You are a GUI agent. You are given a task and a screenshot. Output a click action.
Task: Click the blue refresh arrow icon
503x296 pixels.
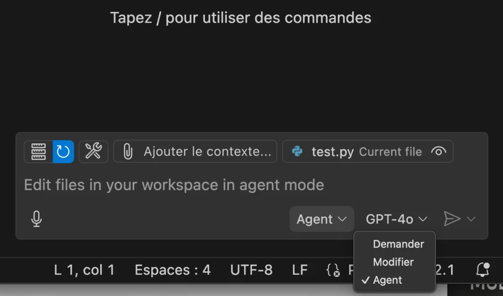(x=63, y=152)
